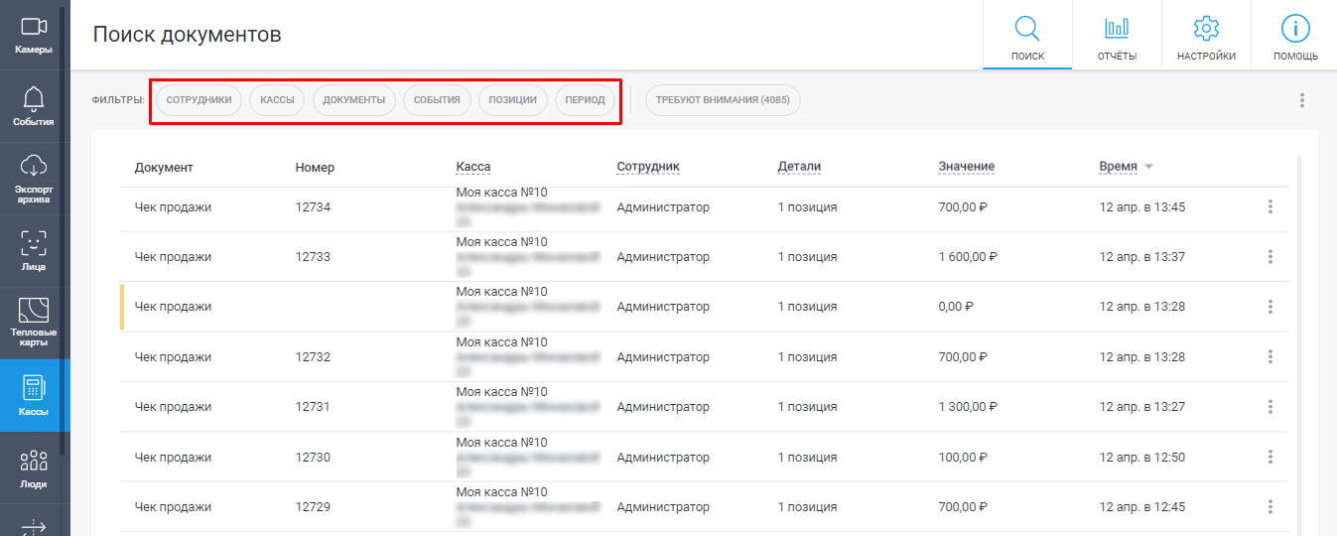Click the value 100,00 ₽
This screenshot has height=536, width=1337.
coord(962,458)
